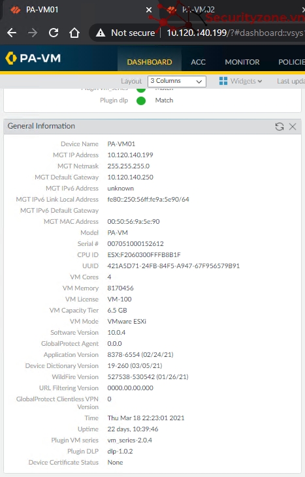305x477 pixels.
Task: Select Software Version 10.0.4
Action: pyautogui.click(x=116, y=333)
